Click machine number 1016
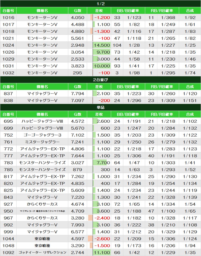201x256 pixels. point(8,17)
